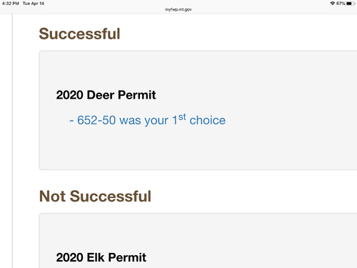The width and height of the screenshot is (357, 268).
Task: Click the superscript st in the link
Action: (182, 117)
